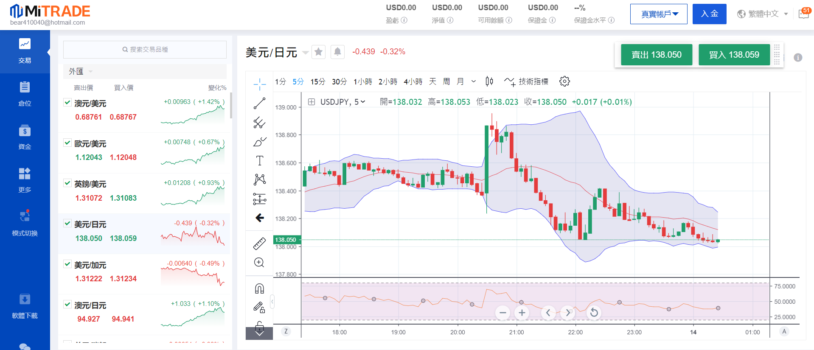
Task: Enable the magnet snap mode tool
Action: coord(259,288)
